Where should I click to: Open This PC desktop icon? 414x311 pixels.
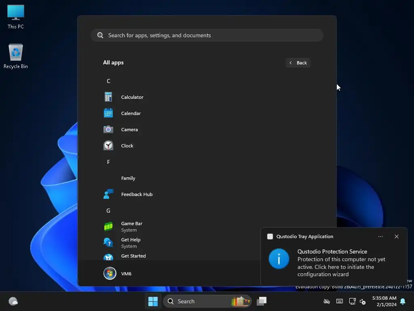(x=16, y=17)
